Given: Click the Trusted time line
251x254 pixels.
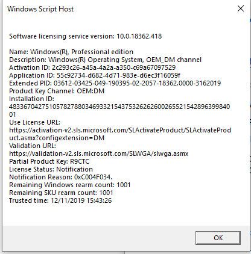Looking at the screenshot, I should click(x=60, y=200).
